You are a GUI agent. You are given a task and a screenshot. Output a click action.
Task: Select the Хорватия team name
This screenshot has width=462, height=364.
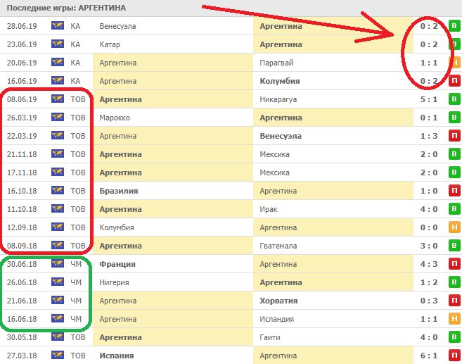pyautogui.click(x=278, y=301)
